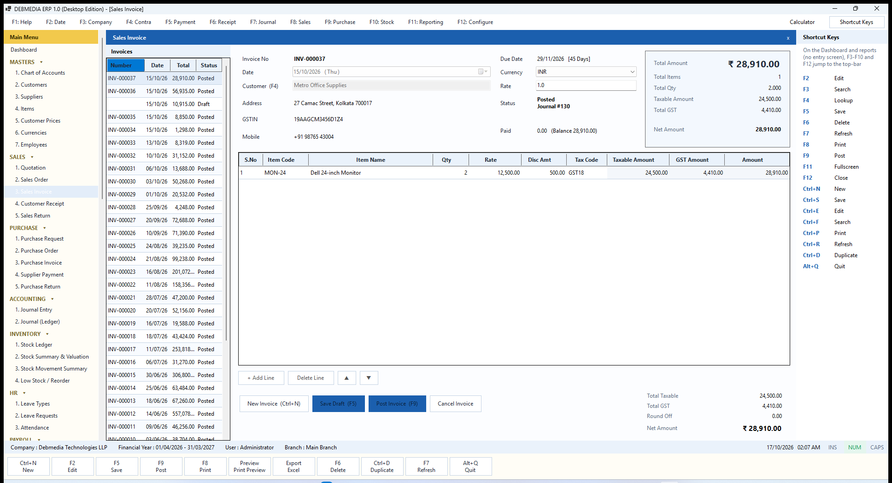Click the Fullscreen F11 shortcut entry
Viewport: 892px width, 483px height.
click(x=831, y=167)
